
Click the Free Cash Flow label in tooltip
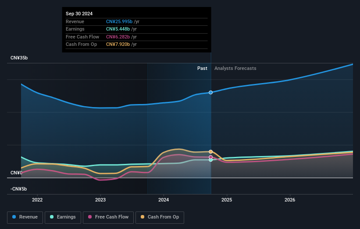coord(82,37)
